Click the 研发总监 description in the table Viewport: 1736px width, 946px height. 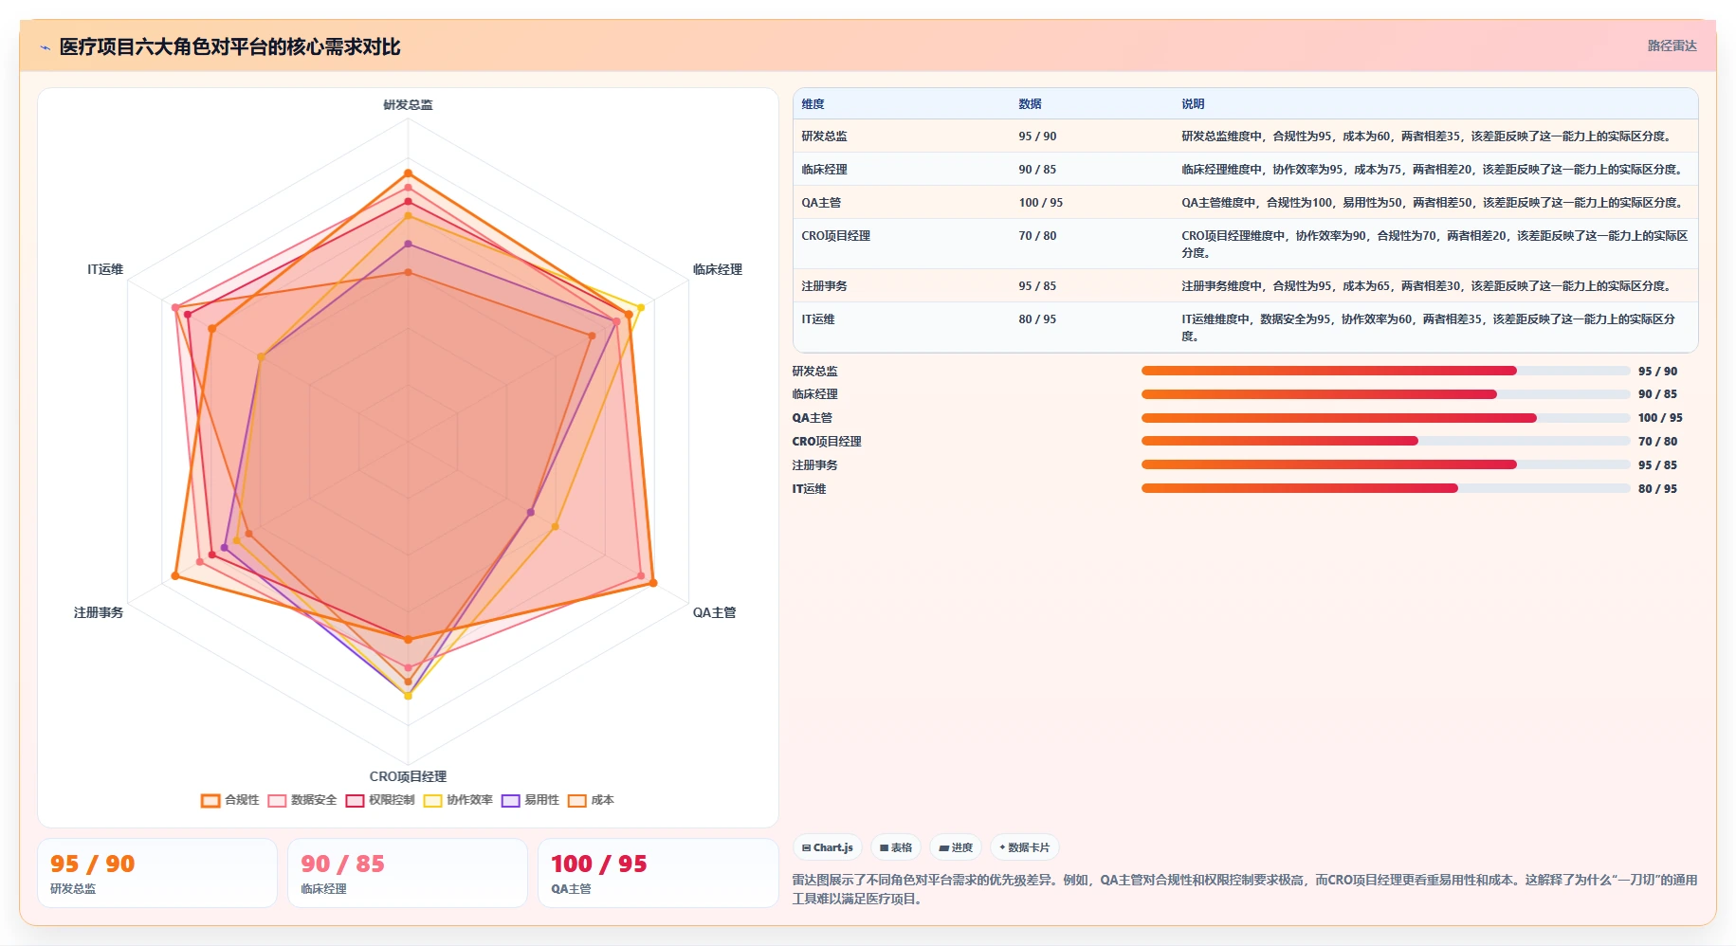coord(1426,136)
